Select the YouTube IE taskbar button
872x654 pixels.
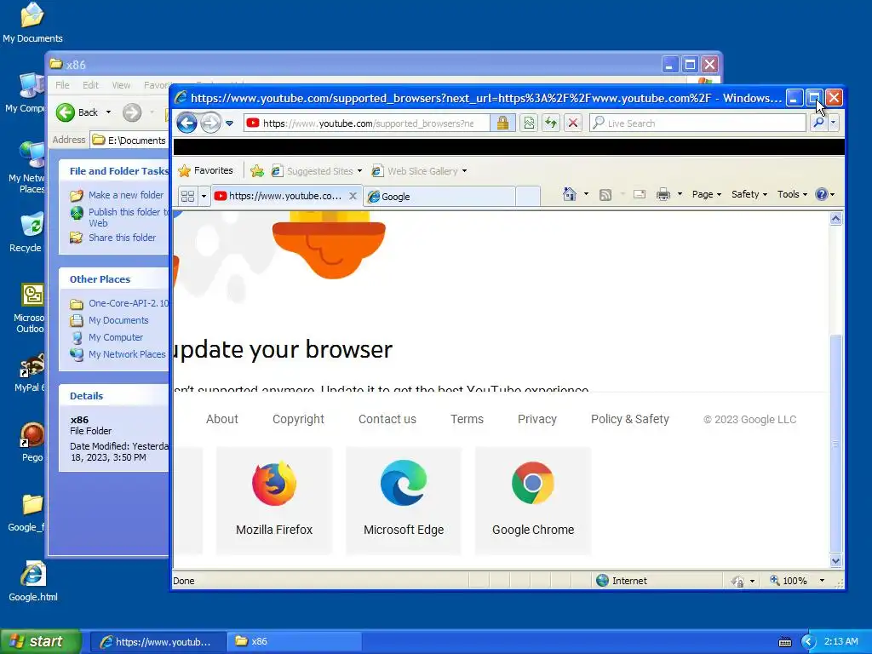pos(158,641)
